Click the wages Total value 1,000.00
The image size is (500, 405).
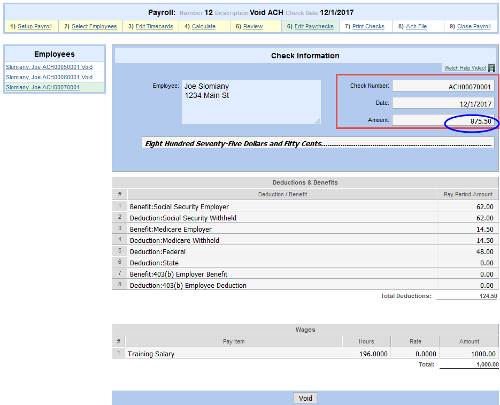click(488, 364)
